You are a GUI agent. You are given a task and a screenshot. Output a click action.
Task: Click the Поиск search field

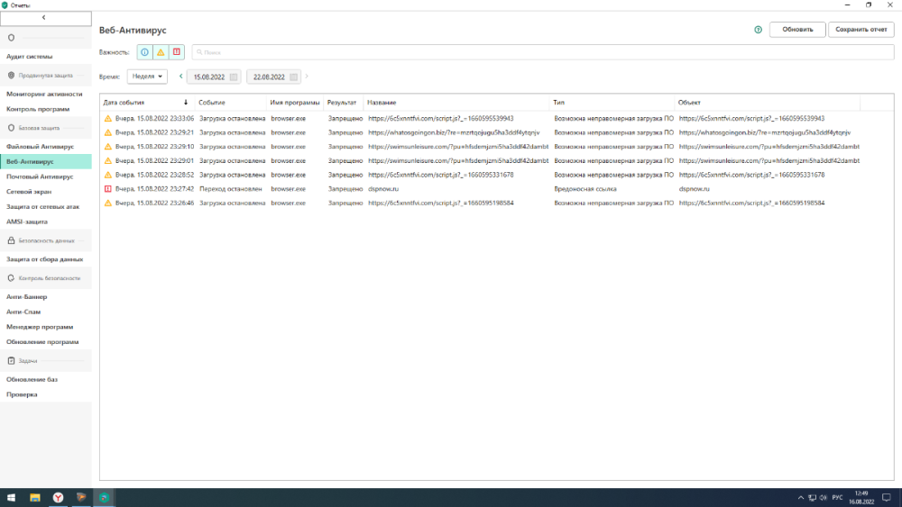pyautogui.click(x=543, y=52)
